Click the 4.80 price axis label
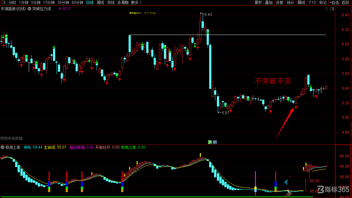This screenshot has width=352, height=198. click(x=345, y=132)
